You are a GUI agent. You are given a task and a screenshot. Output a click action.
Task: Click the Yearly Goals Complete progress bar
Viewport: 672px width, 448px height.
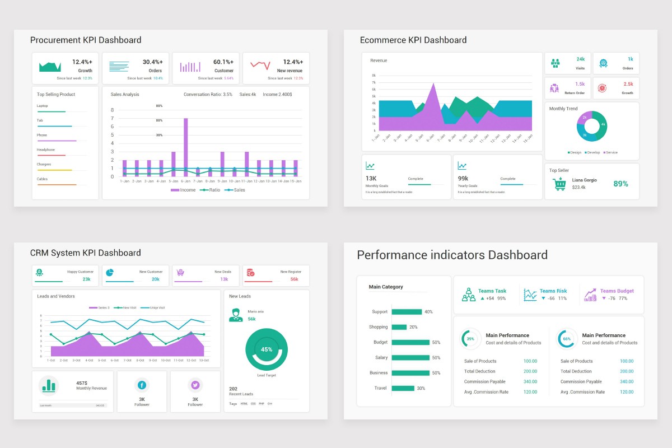pos(519,184)
